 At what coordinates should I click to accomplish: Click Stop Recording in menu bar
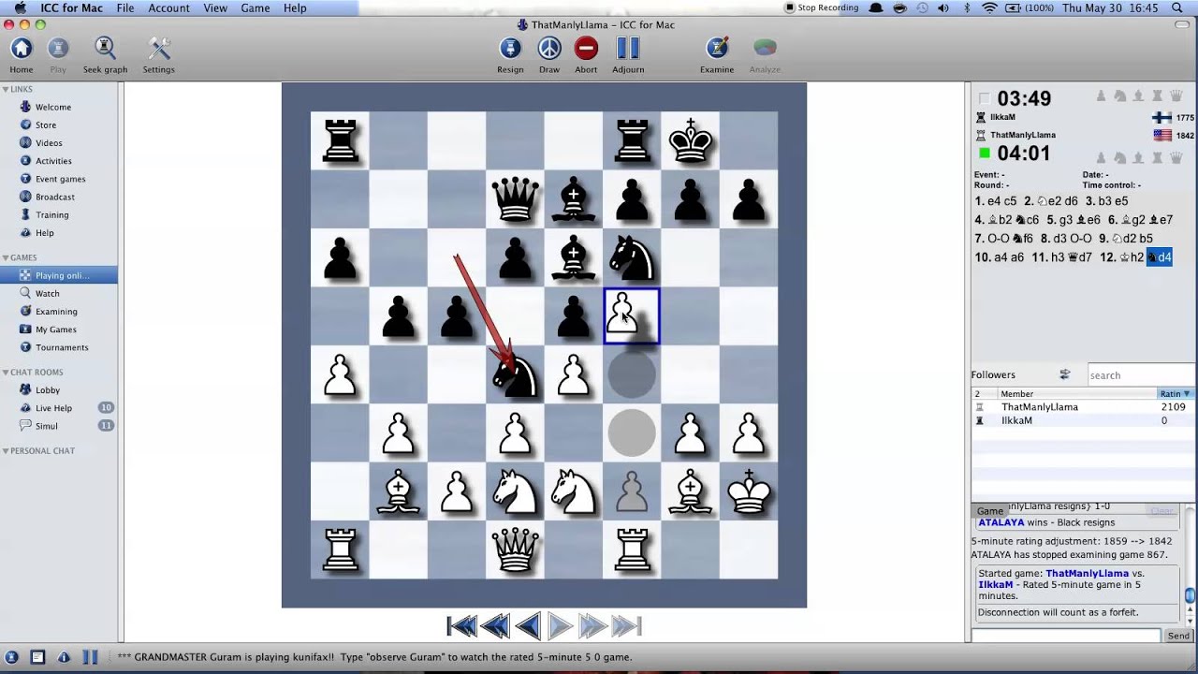pyautogui.click(x=822, y=7)
